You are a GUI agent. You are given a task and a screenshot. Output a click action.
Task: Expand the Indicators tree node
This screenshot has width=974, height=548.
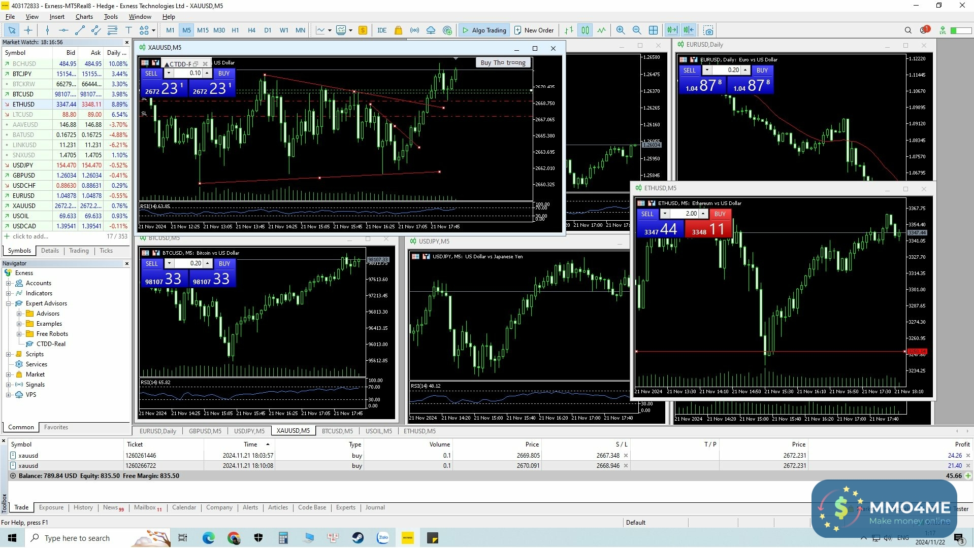(9, 293)
